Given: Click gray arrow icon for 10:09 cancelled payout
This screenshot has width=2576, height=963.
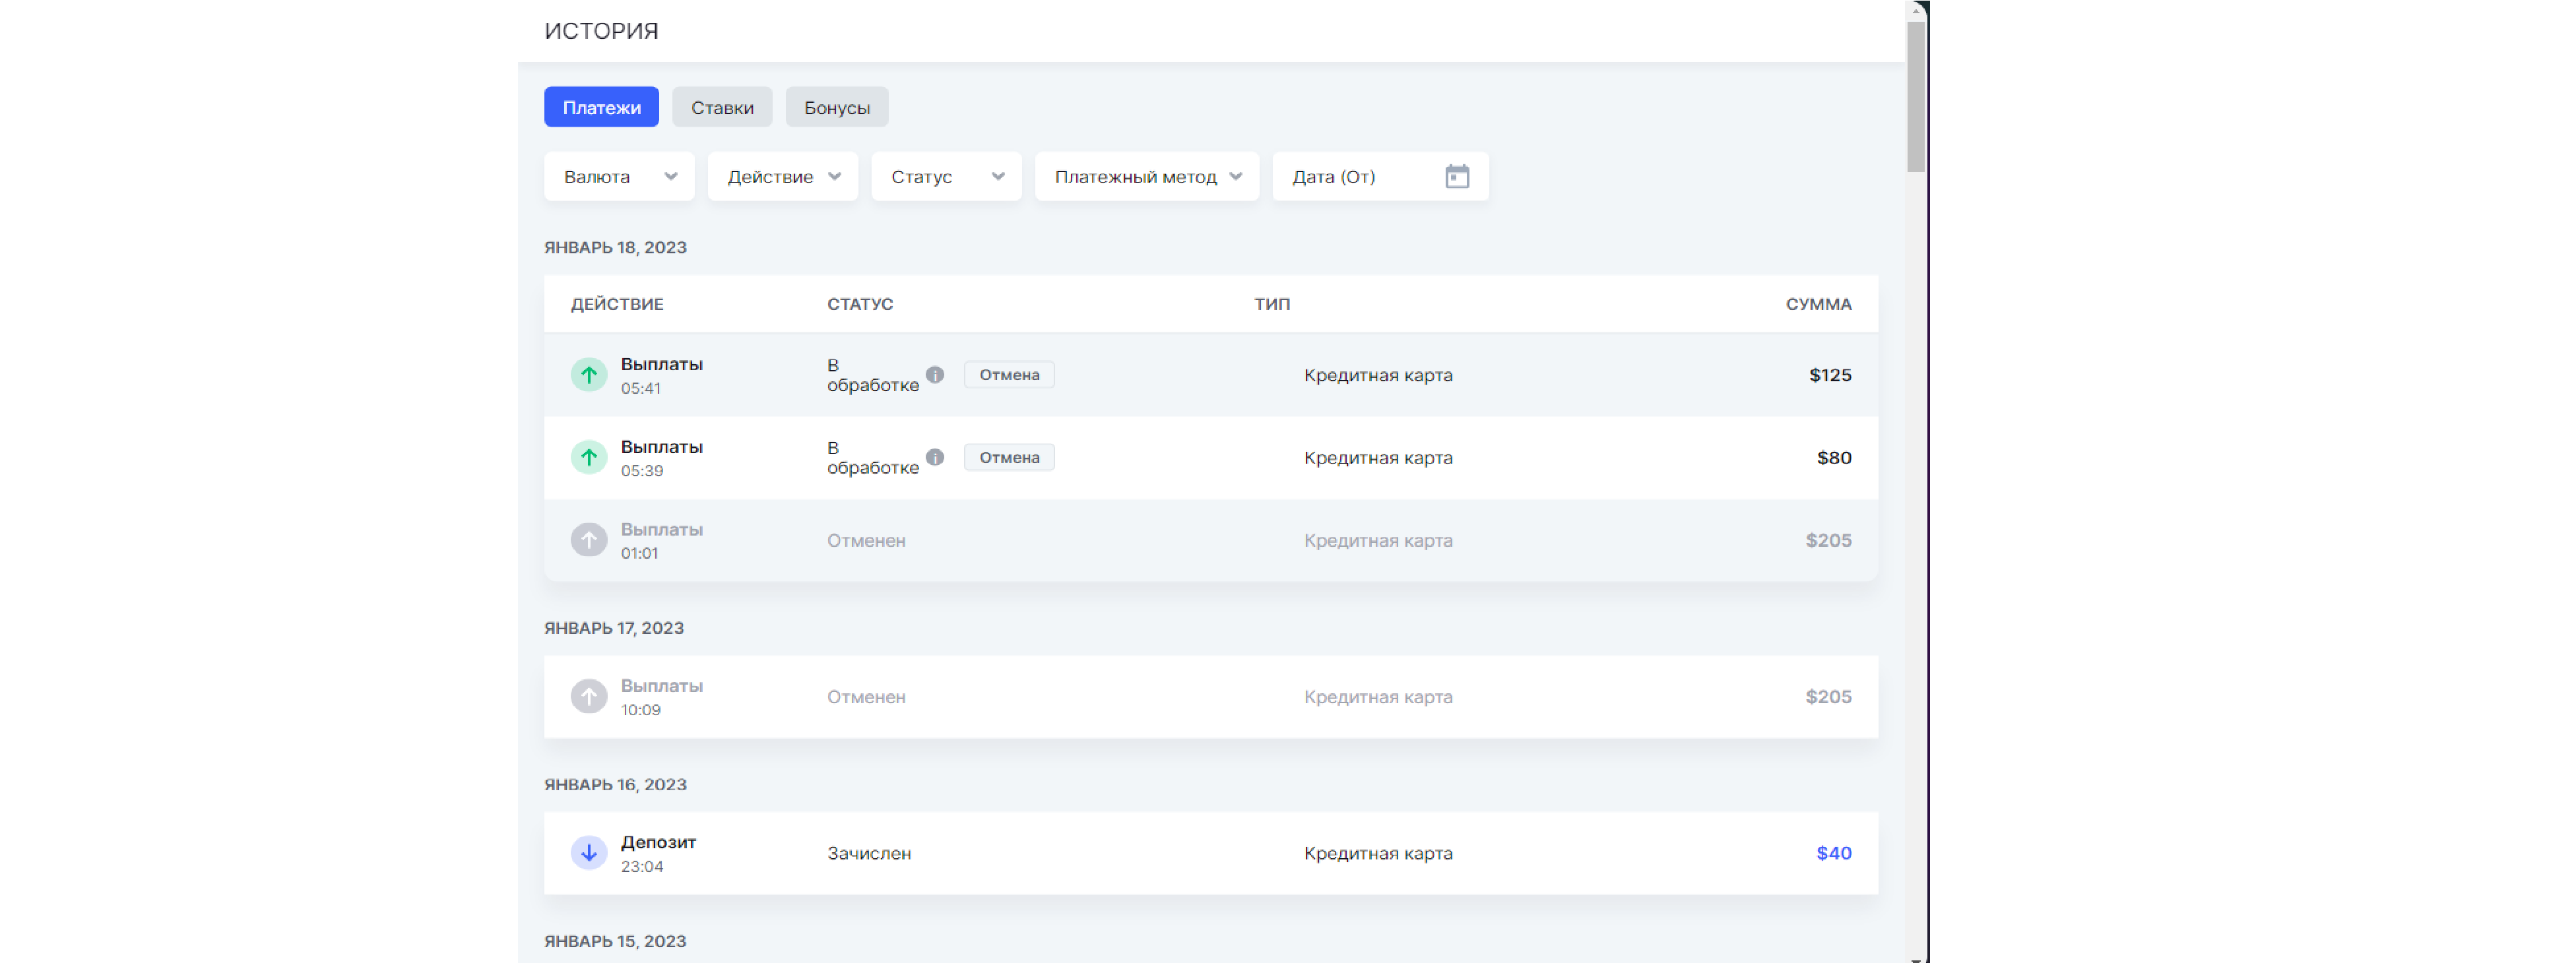Looking at the screenshot, I should point(588,697).
